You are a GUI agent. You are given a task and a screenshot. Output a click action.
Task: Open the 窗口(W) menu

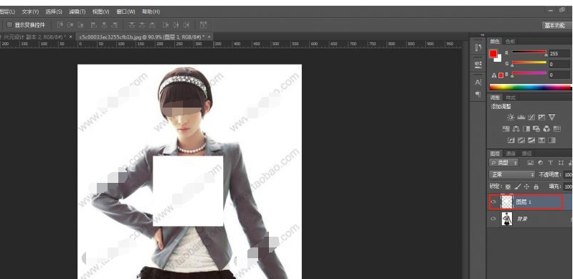tap(126, 11)
